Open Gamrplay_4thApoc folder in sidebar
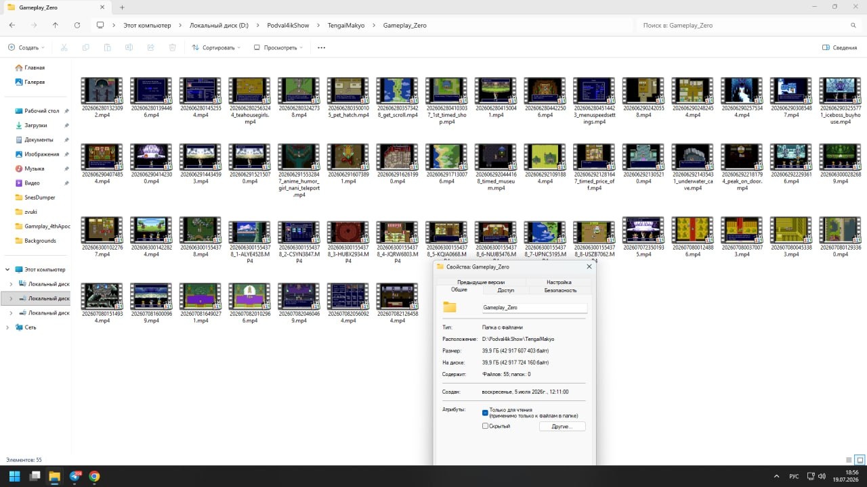 click(x=44, y=227)
